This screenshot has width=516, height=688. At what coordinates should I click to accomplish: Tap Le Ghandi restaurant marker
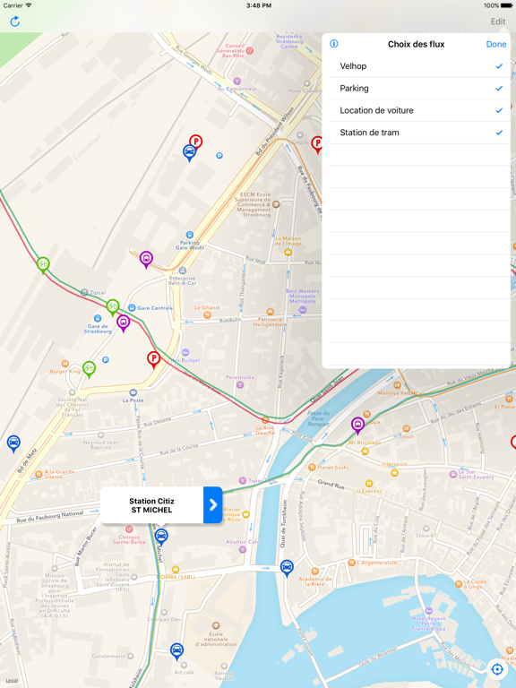pos(208,315)
